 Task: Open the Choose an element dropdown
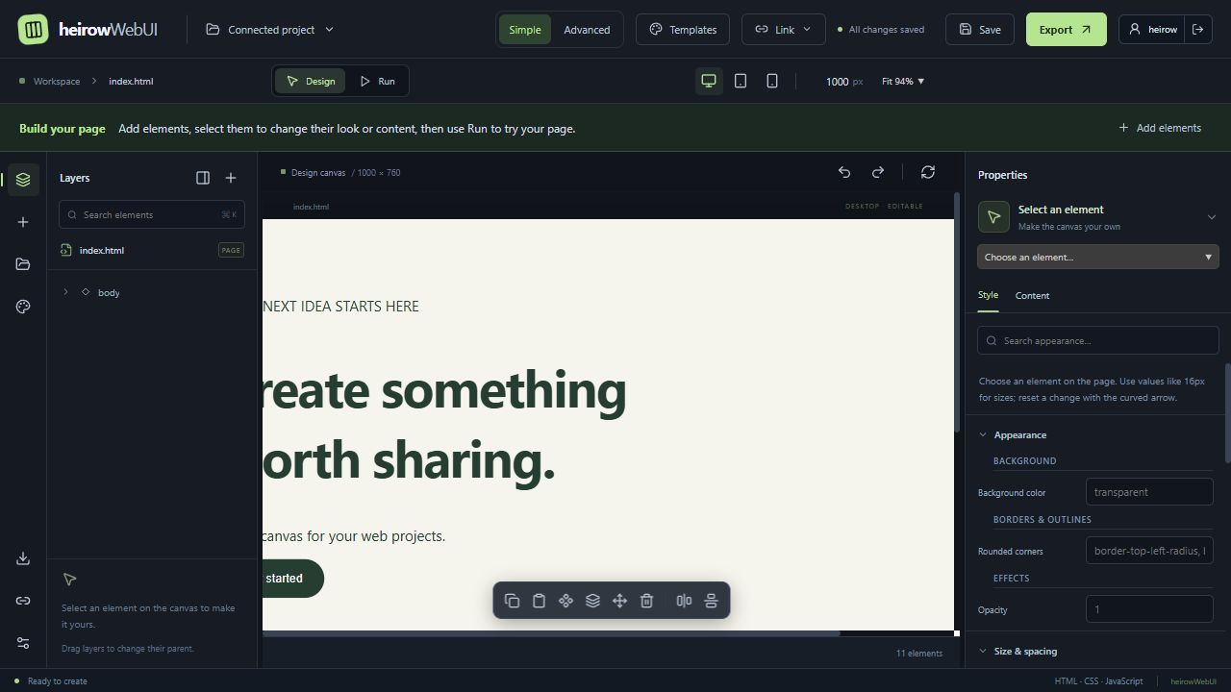point(1098,257)
